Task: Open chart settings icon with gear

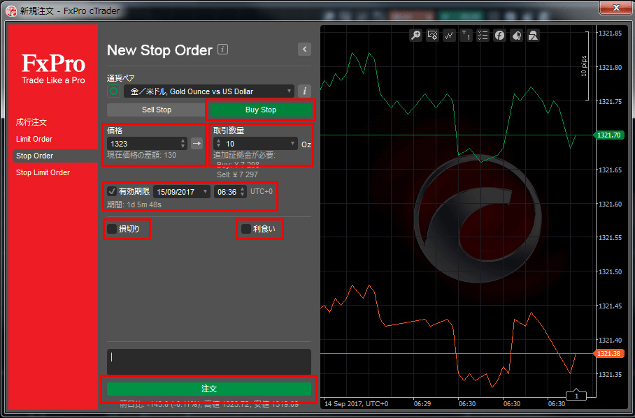Action: coord(432,36)
